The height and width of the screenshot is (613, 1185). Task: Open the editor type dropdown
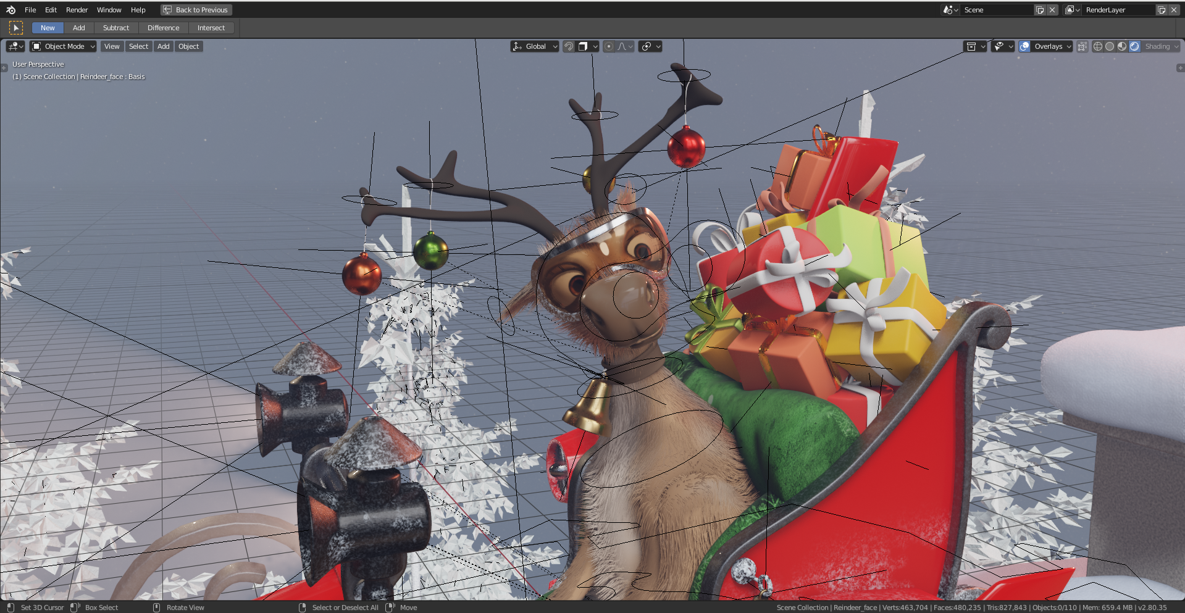(15, 46)
